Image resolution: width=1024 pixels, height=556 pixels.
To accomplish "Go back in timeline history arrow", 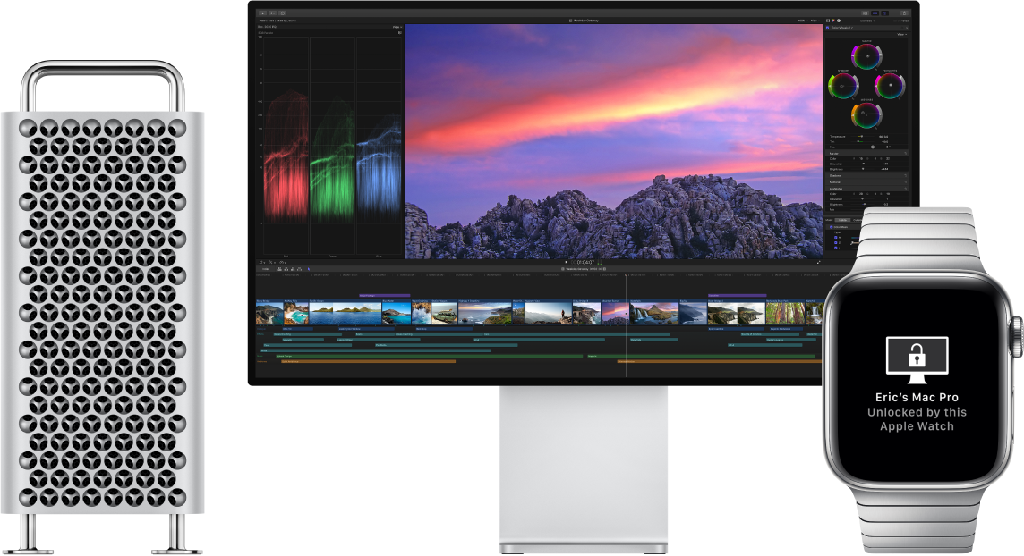I will click(x=563, y=268).
